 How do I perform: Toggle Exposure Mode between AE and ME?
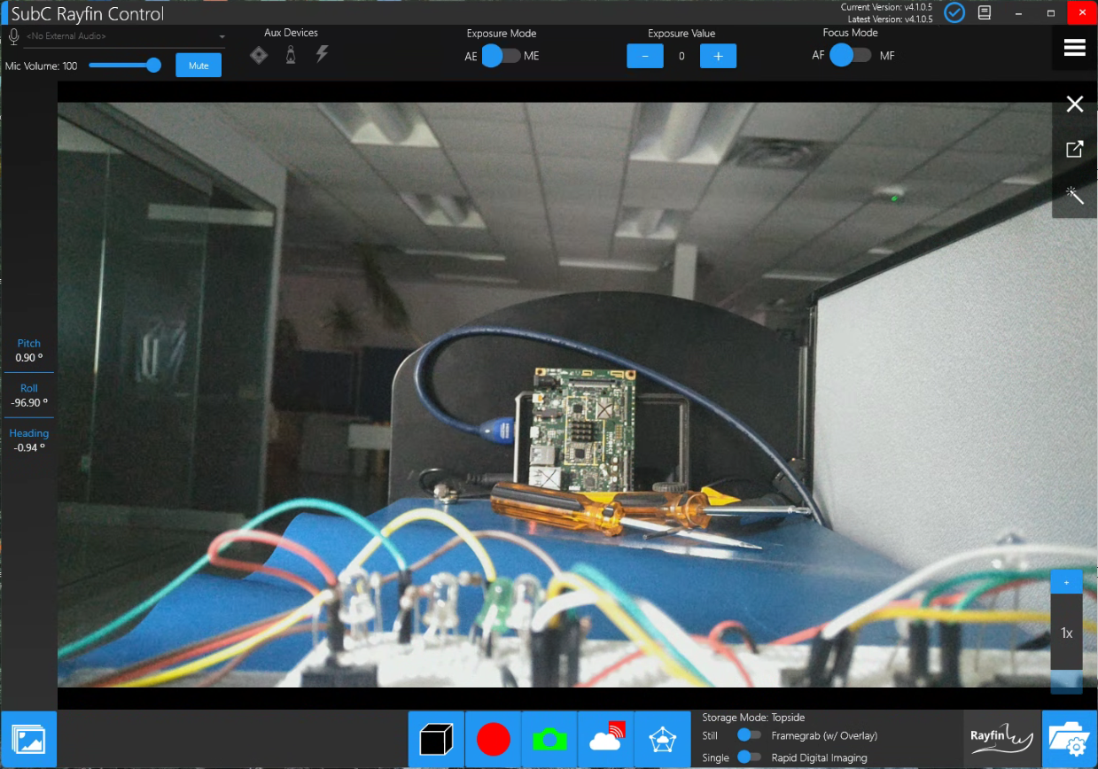point(501,56)
